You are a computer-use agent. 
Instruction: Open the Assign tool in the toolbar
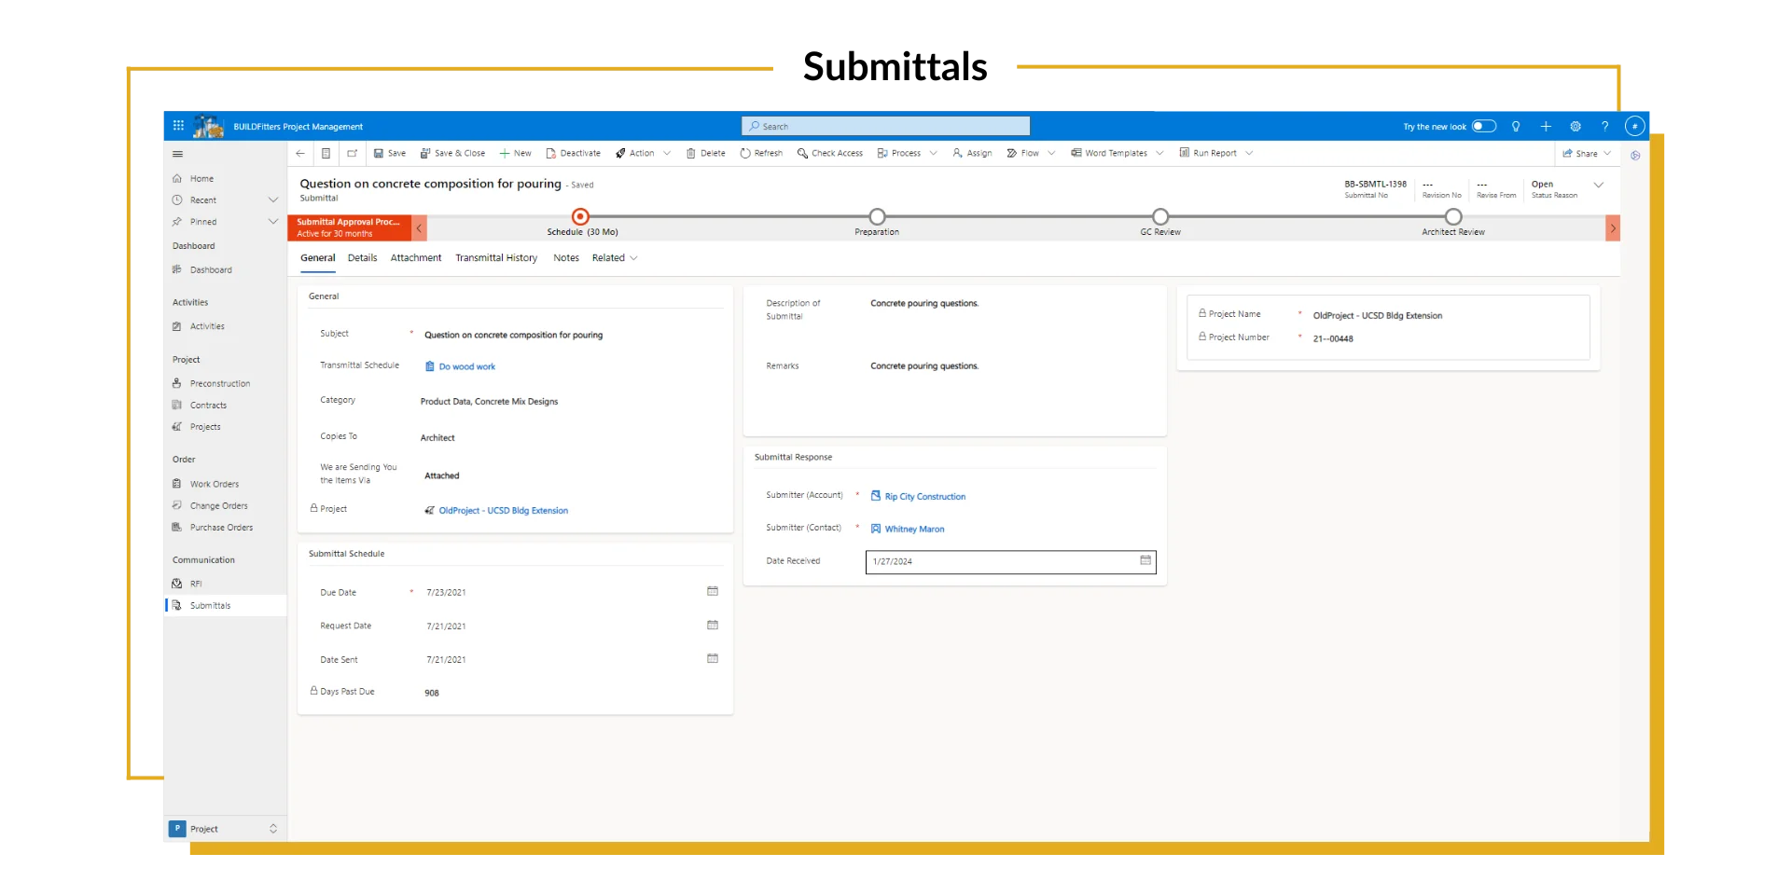pos(972,153)
